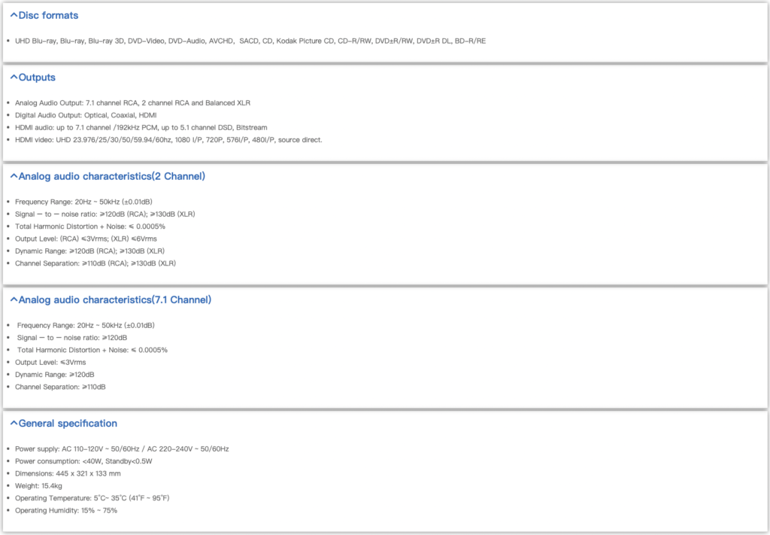
Task: Select Analog audio characteristics(7.1 Channel) heading
Action: point(115,299)
